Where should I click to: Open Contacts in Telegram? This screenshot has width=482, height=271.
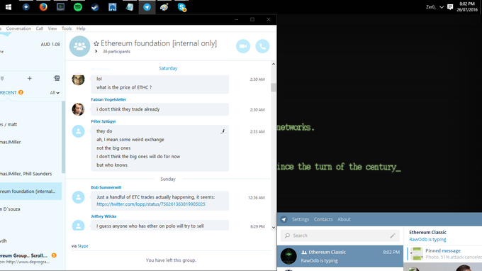tap(323, 219)
